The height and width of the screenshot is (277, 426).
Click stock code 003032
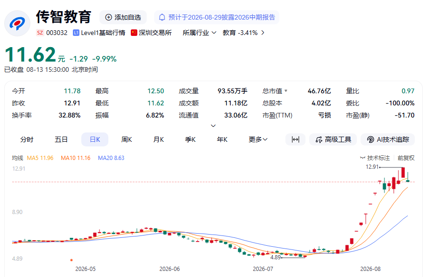pyautogui.click(x=57, y=33)
